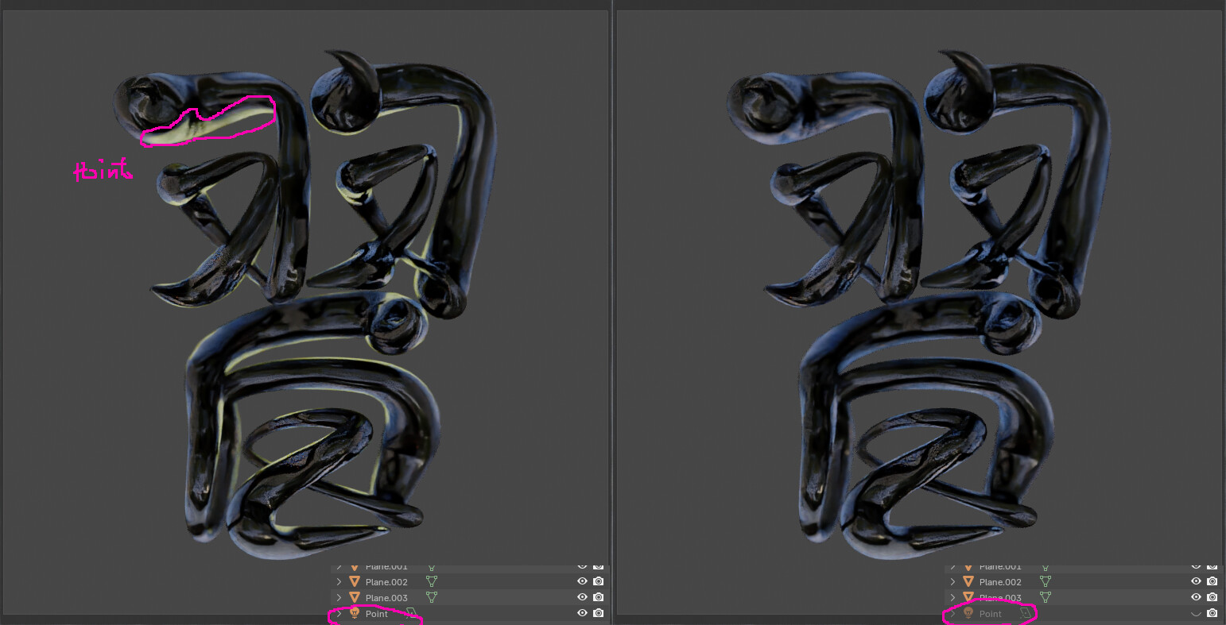Expand Plane.002 row in left outliner
The width and height of the screenshot is (1226, 625).
click(339, 582)
